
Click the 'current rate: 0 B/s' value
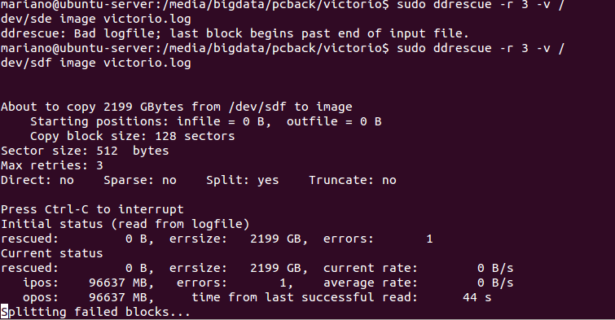pos(418,268)
